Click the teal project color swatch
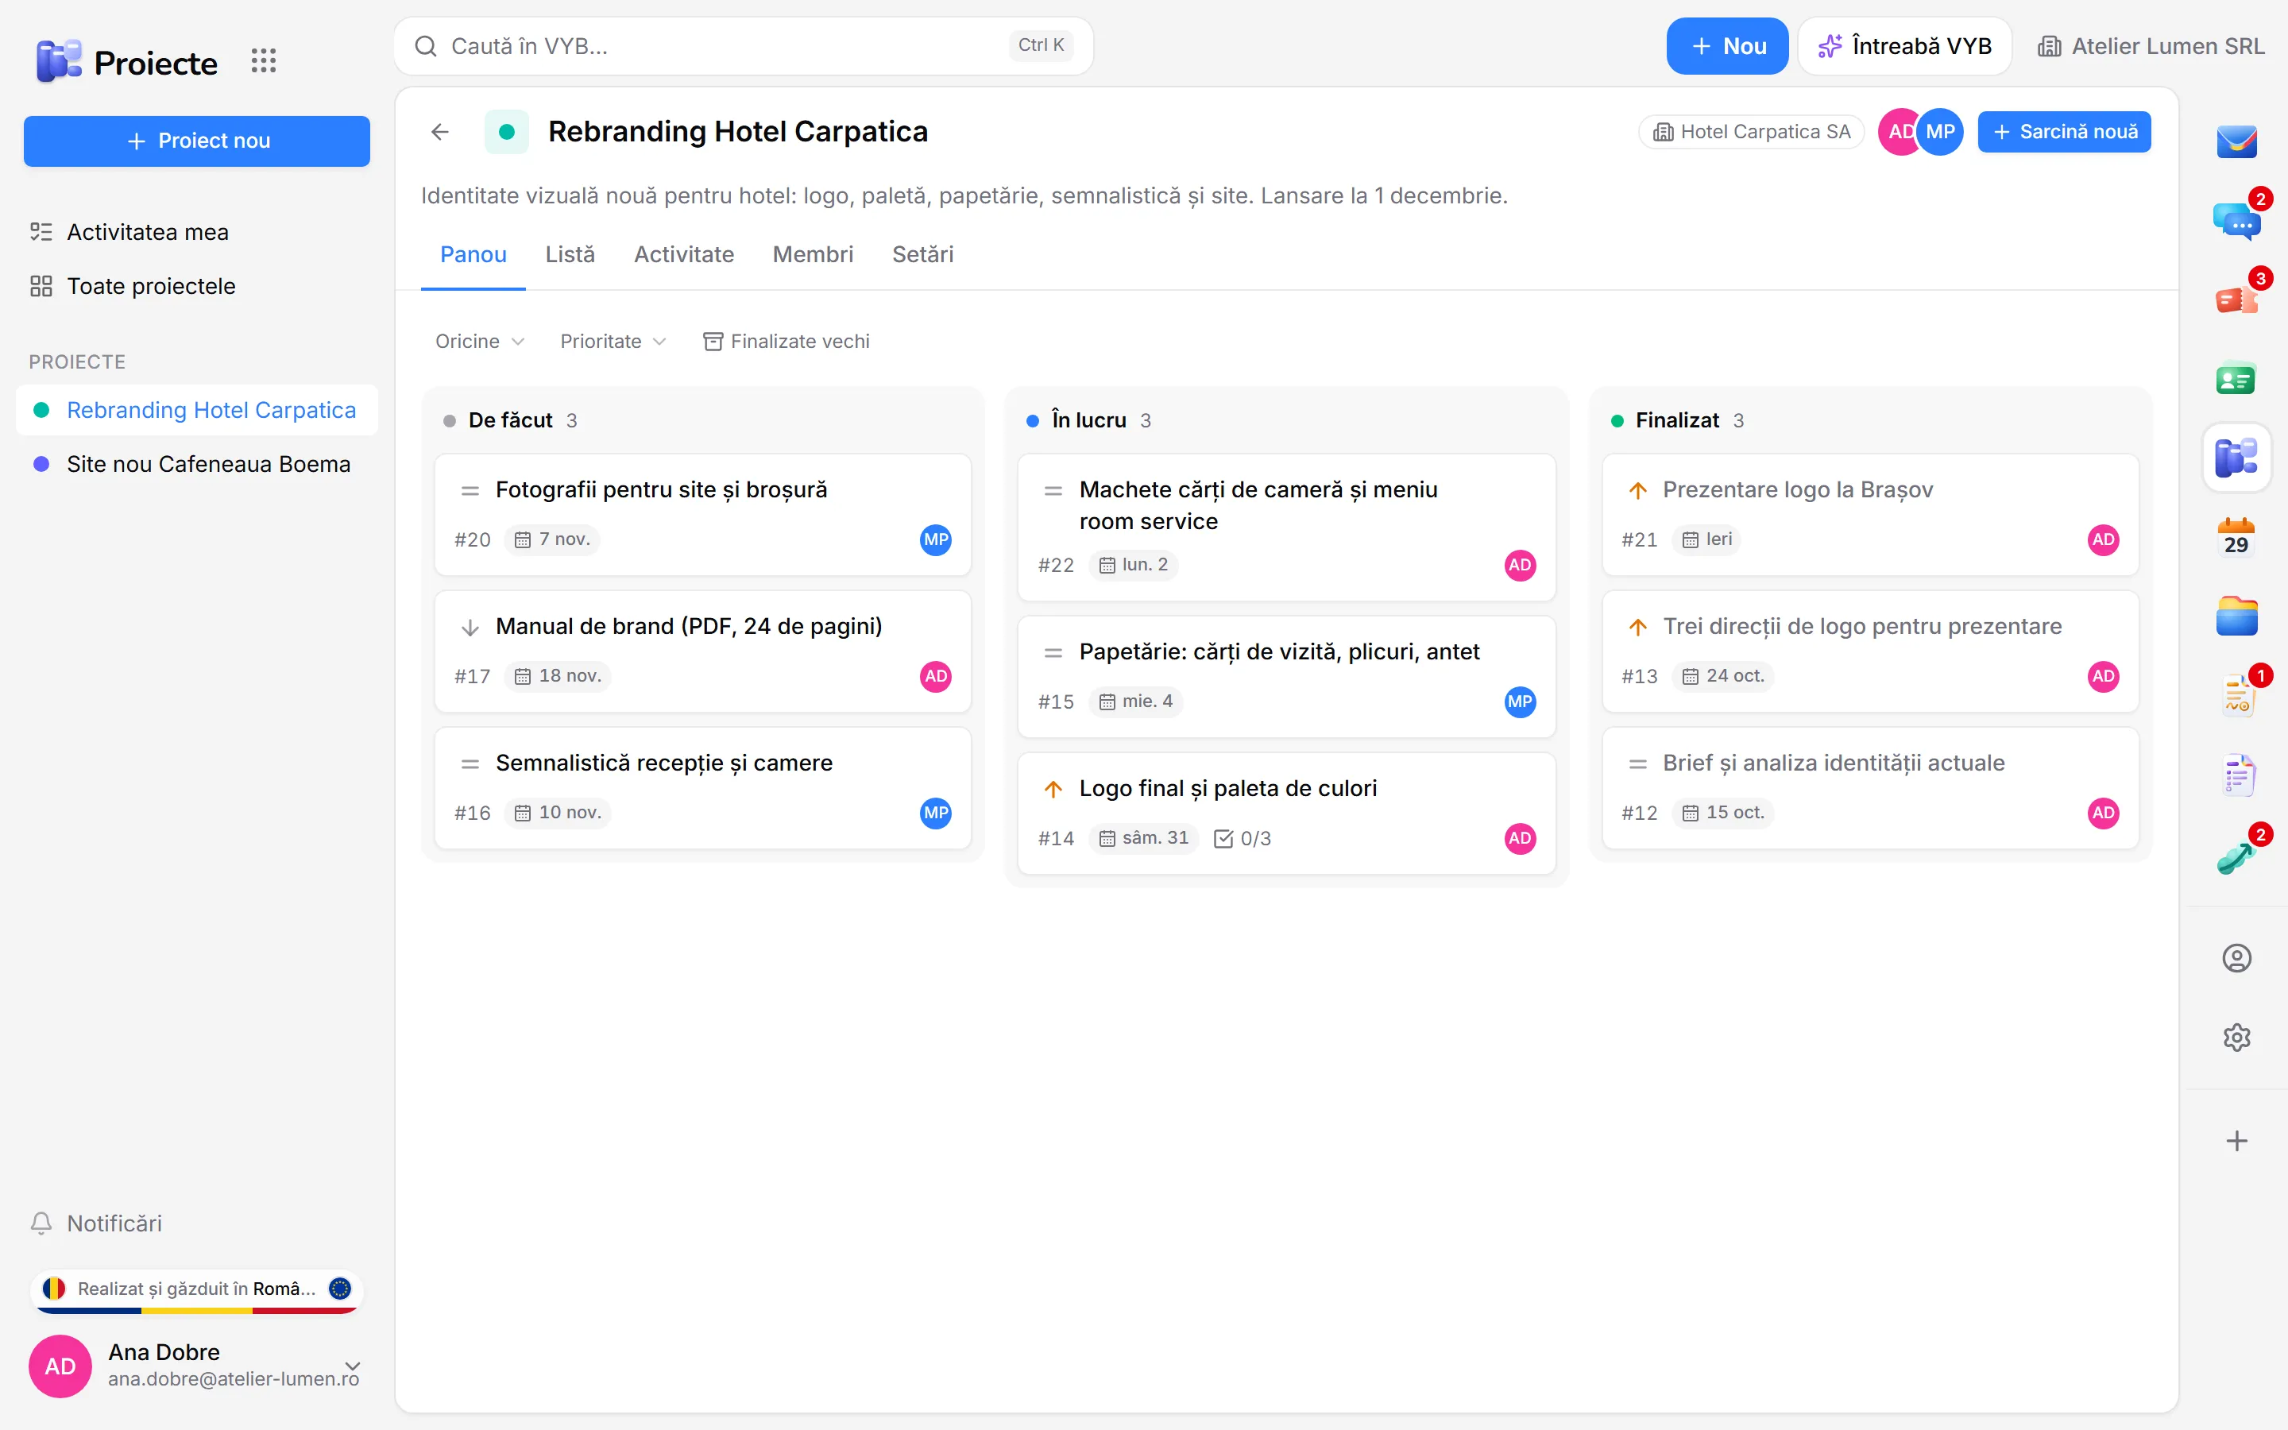Viewport: 2288px width, 1430px height. 506,131
